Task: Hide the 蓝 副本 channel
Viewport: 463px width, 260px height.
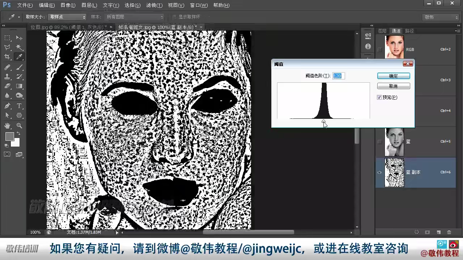Action: [379, 172]
